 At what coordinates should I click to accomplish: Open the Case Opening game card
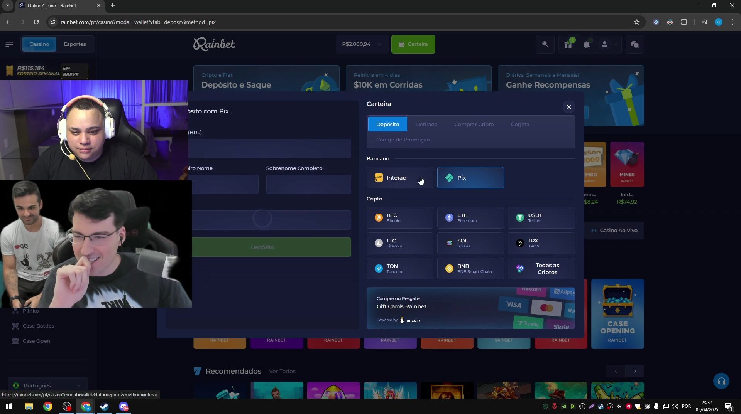click(617, 314)
